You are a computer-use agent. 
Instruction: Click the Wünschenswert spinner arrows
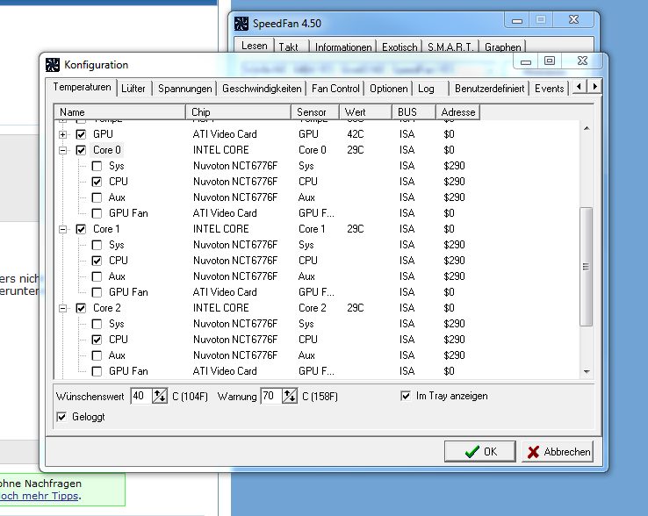coord(160,396)
